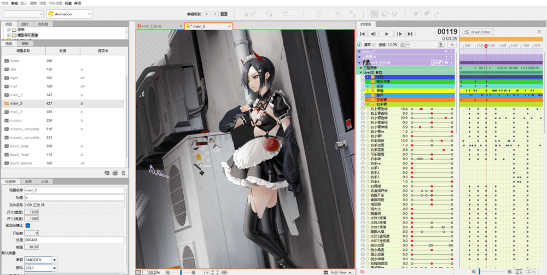
Task: Expand the 口型同步 row
Action: [360, 68]
